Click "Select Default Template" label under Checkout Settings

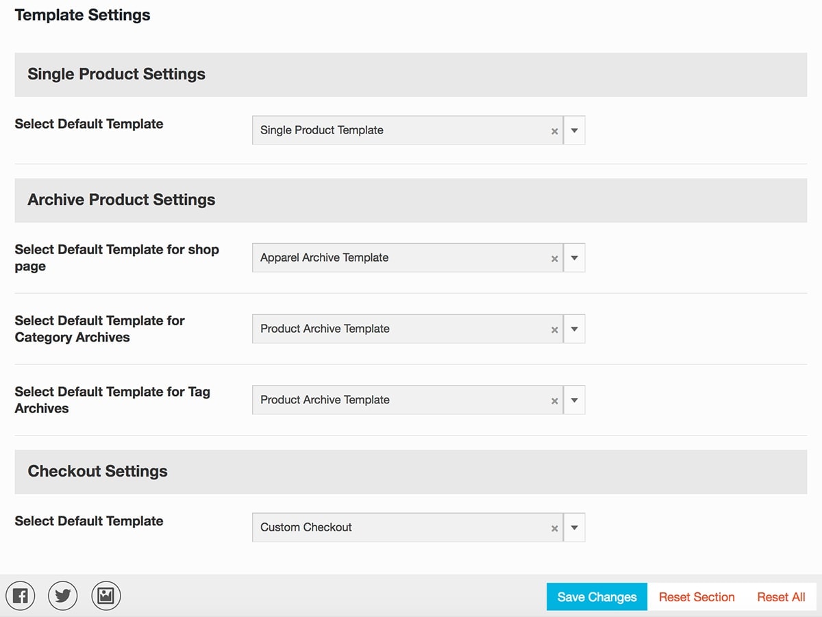[89, 521]
